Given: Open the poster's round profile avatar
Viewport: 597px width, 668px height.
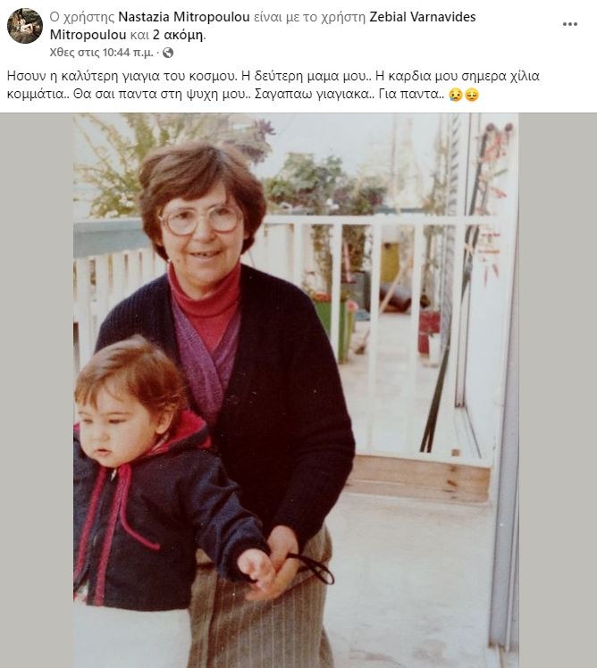Looking at the screenshot, I should pos(25,26).
